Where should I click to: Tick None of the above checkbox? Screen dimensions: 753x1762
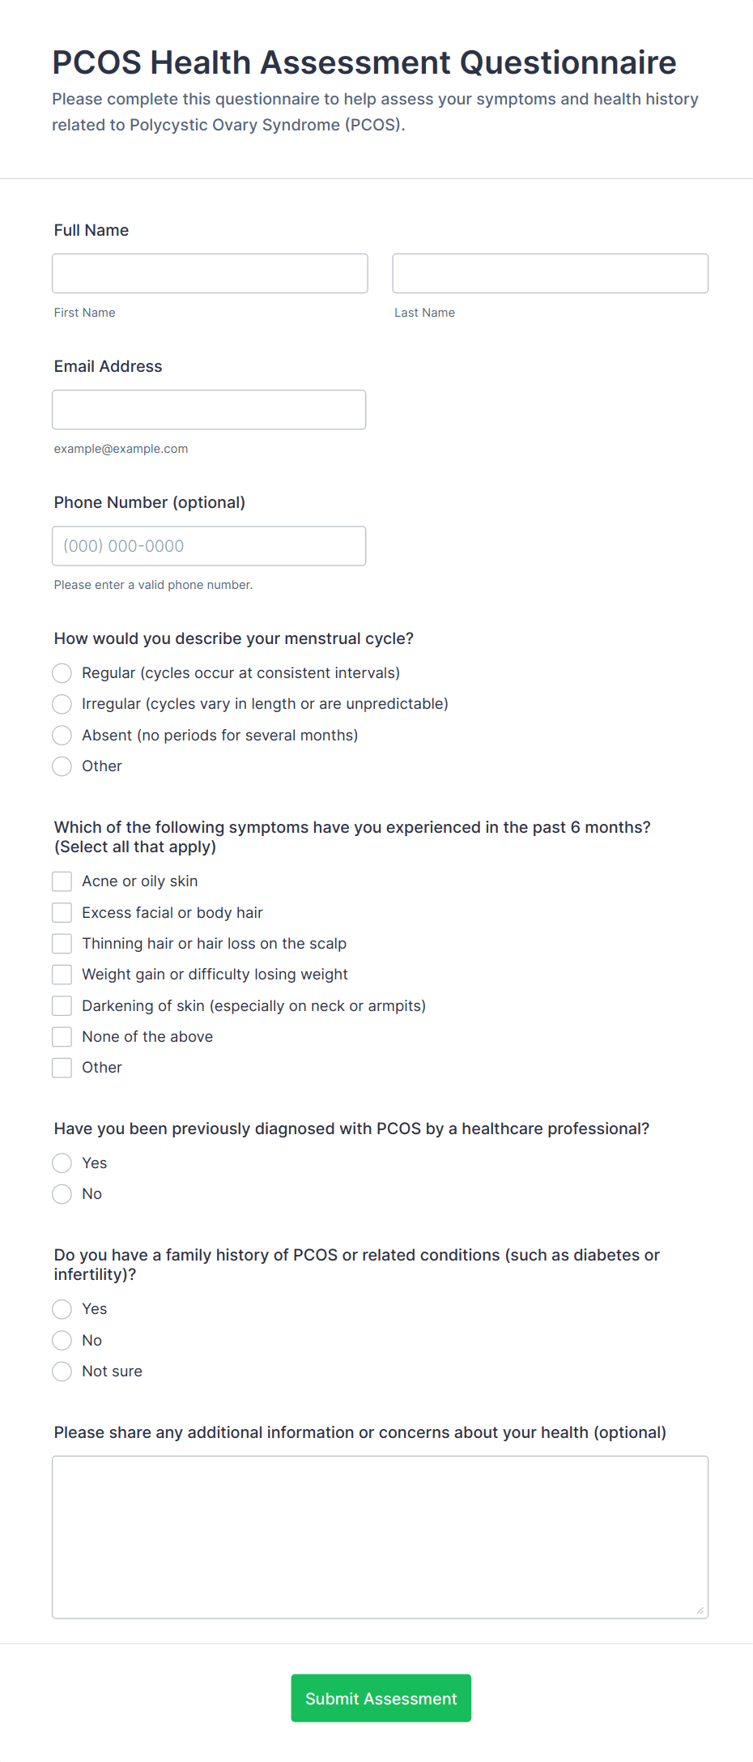point(62,1037)
